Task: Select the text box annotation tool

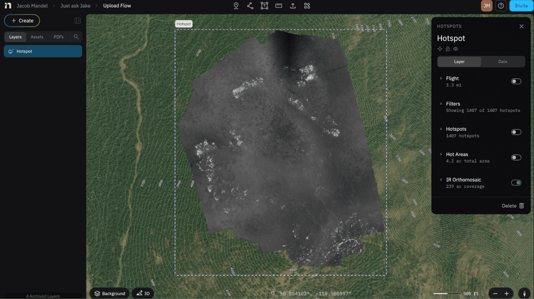Action: (264, 6)
